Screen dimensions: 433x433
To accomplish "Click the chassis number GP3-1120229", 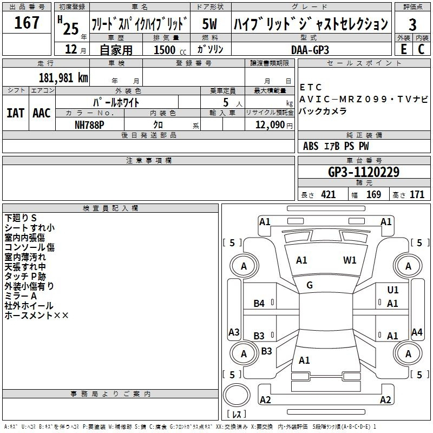I will 364,172.
